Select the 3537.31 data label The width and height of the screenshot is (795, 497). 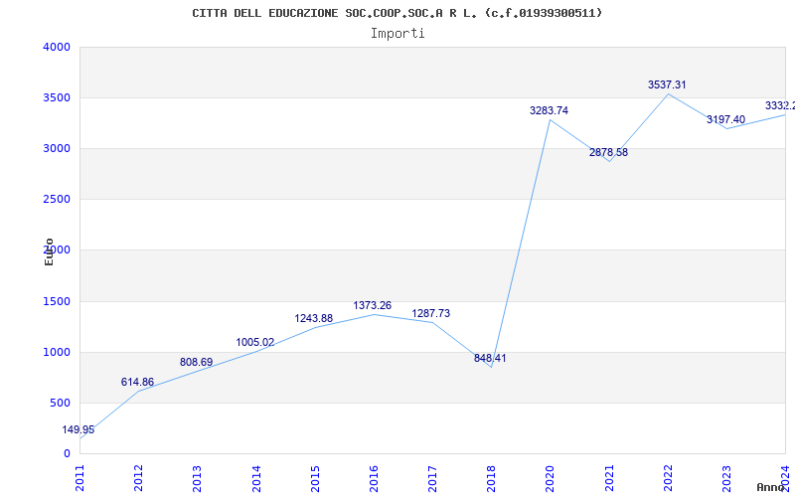[x=667, y=85]
